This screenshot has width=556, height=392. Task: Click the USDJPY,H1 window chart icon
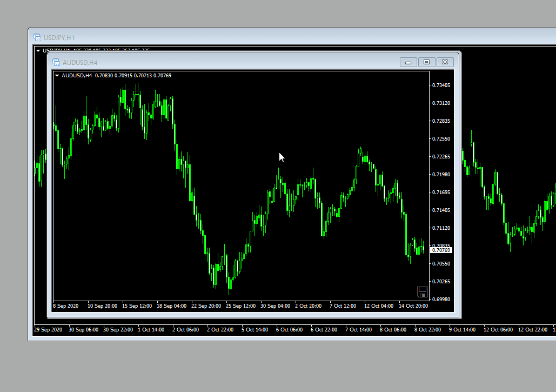click(x=37, y=37)
